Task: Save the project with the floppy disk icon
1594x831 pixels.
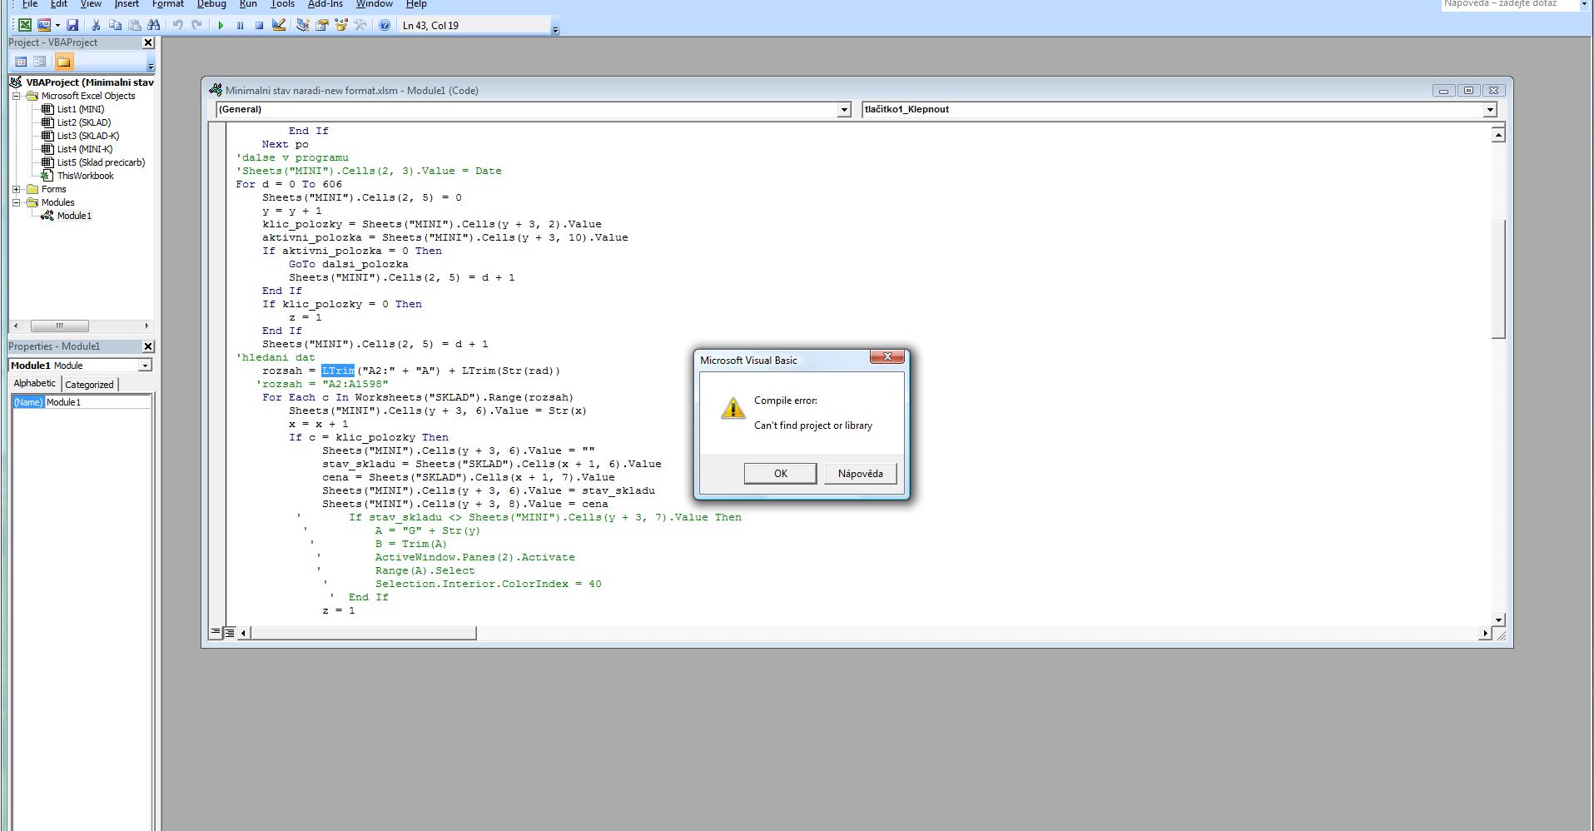Action: coord(72,25)
